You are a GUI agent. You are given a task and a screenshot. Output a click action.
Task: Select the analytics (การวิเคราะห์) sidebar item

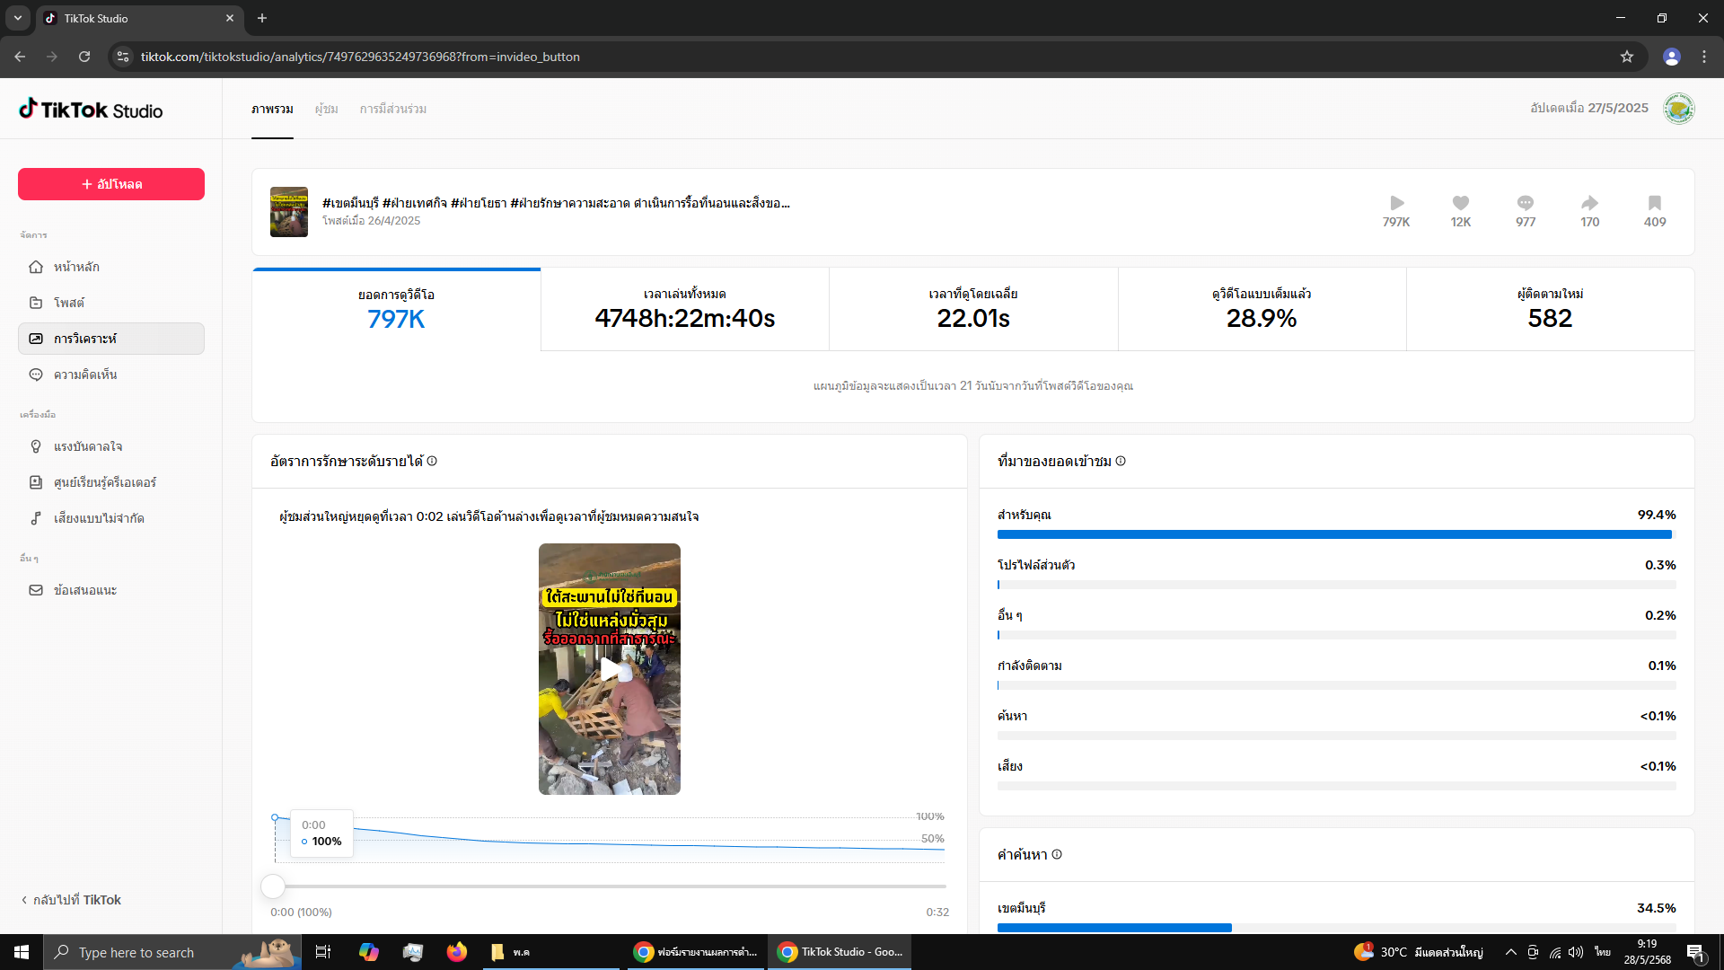point(111,339)
